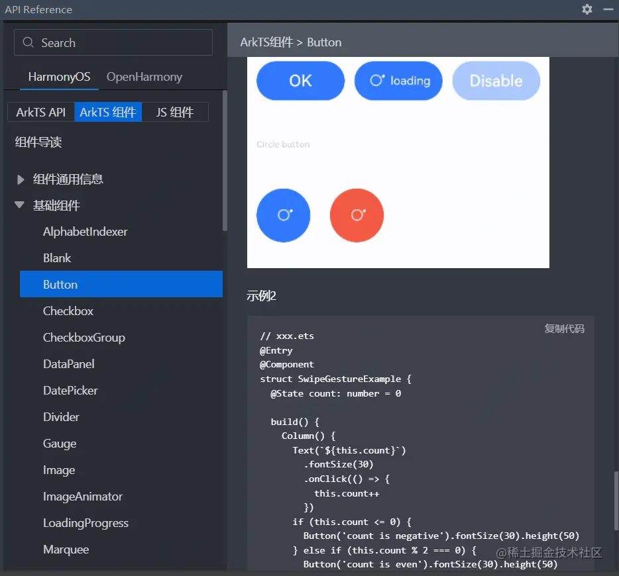Select the ArkTS API tab

pos(40,113)
